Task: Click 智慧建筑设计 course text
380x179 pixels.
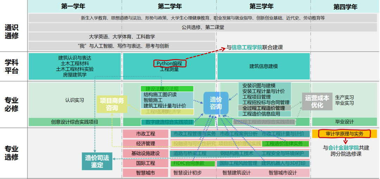Action: [236, 173]
